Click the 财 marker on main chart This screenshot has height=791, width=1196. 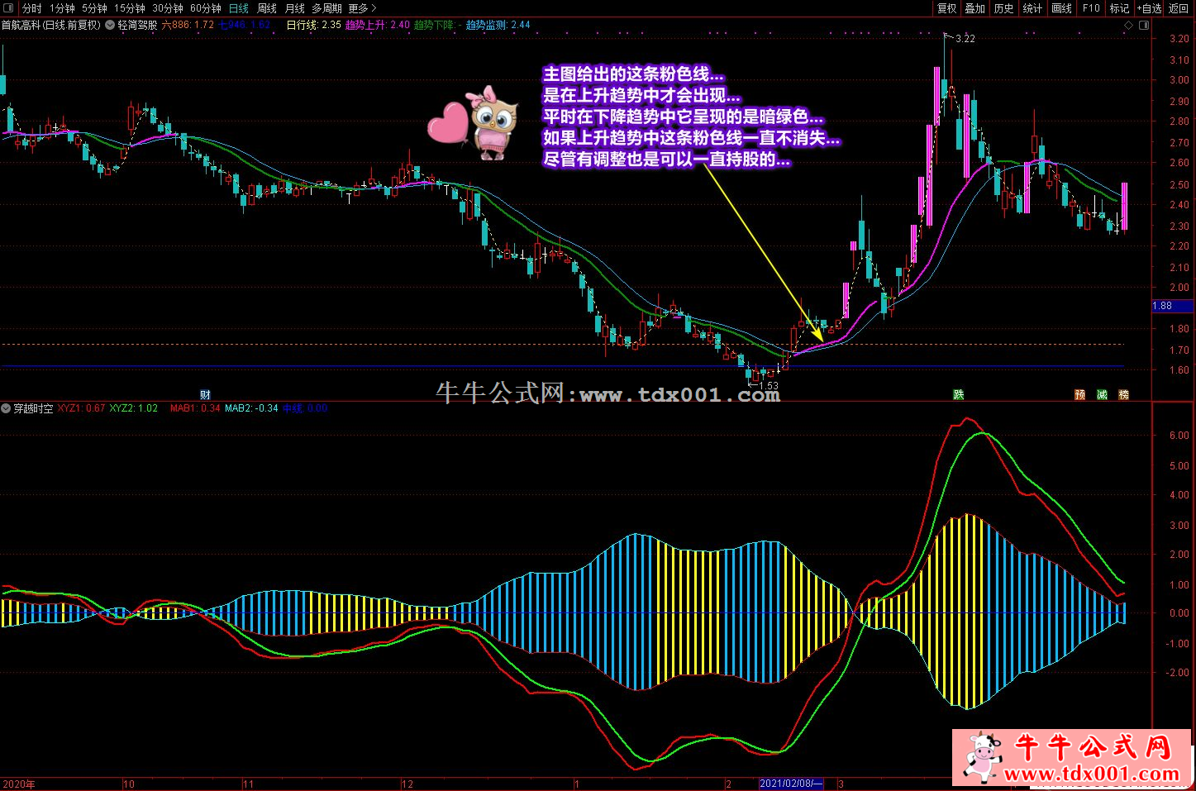pos(206,395)
